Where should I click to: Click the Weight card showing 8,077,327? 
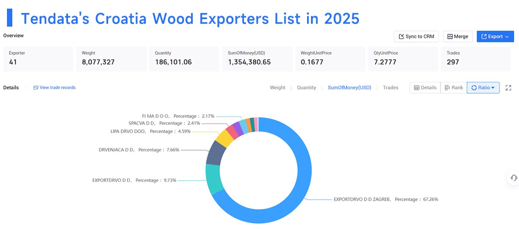(111, 58)
